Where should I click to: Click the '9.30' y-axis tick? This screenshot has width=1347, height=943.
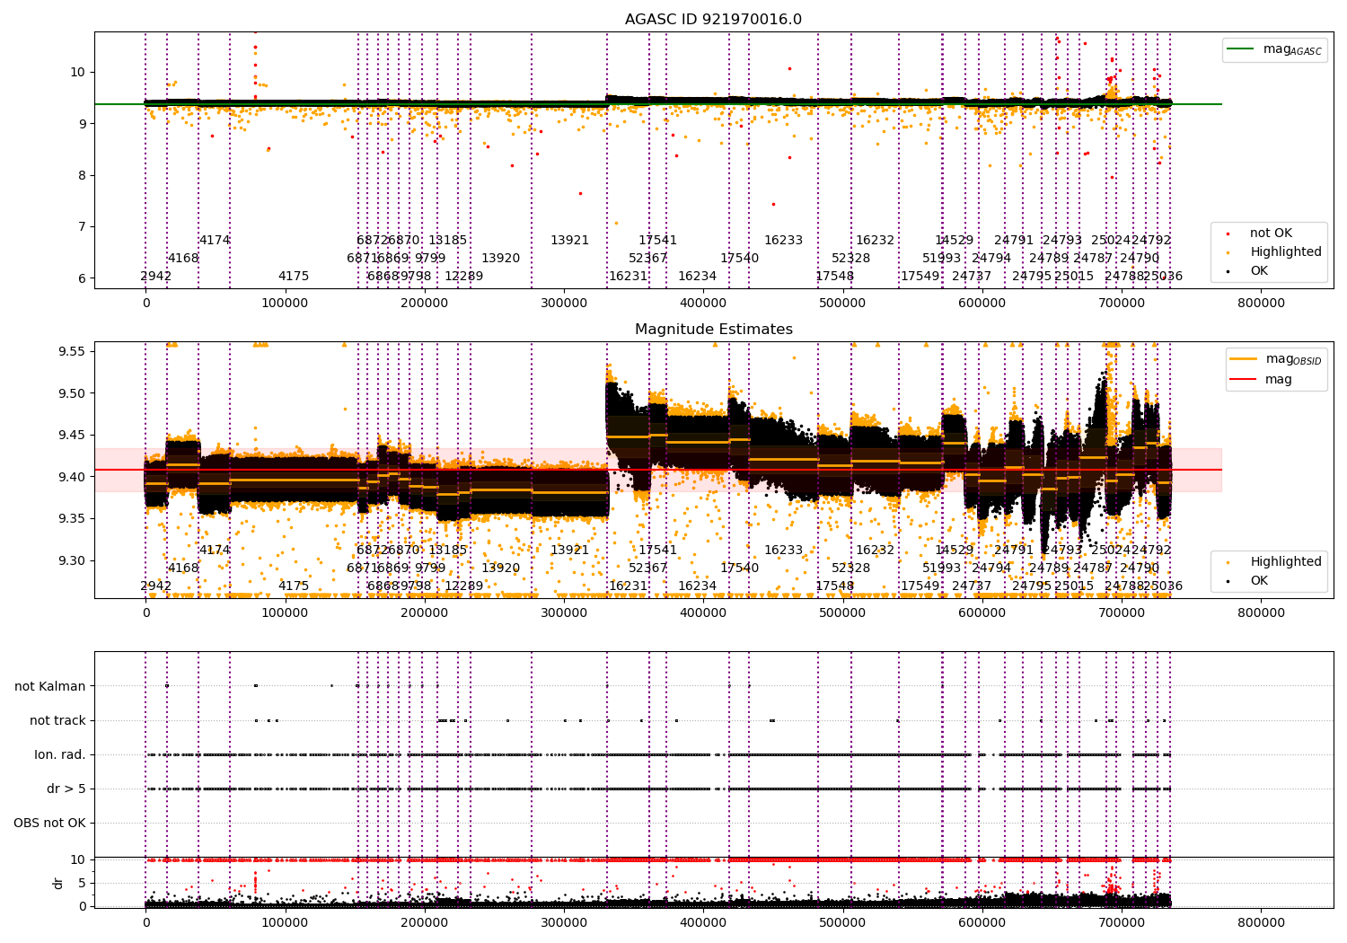click(x=71, y=561)
